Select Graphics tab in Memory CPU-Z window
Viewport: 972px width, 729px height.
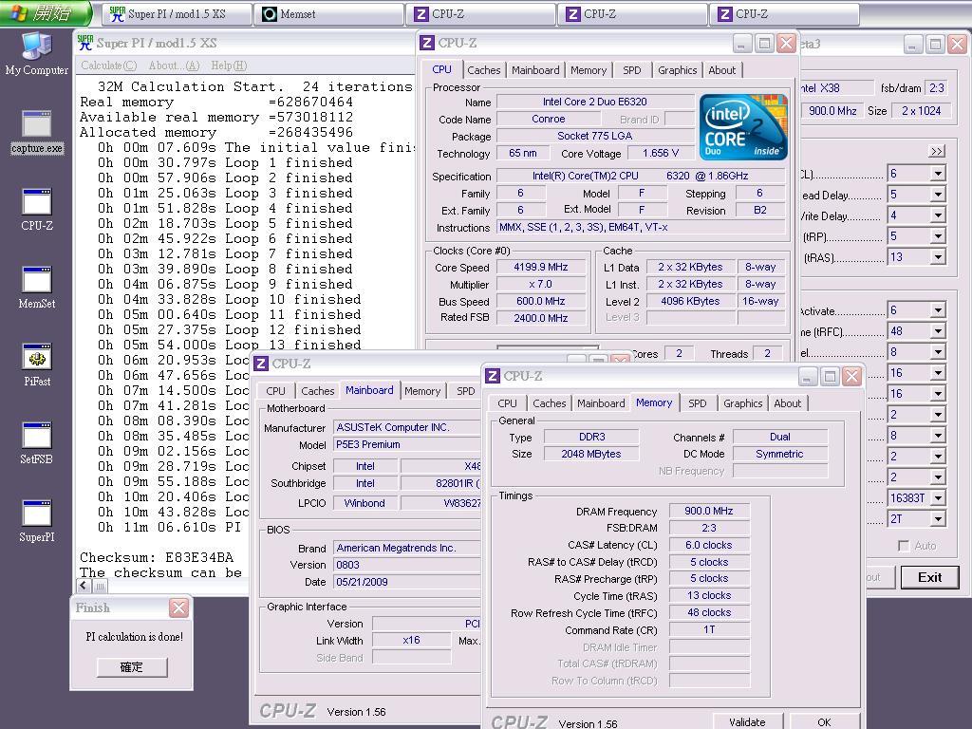(x=742, y=402)
